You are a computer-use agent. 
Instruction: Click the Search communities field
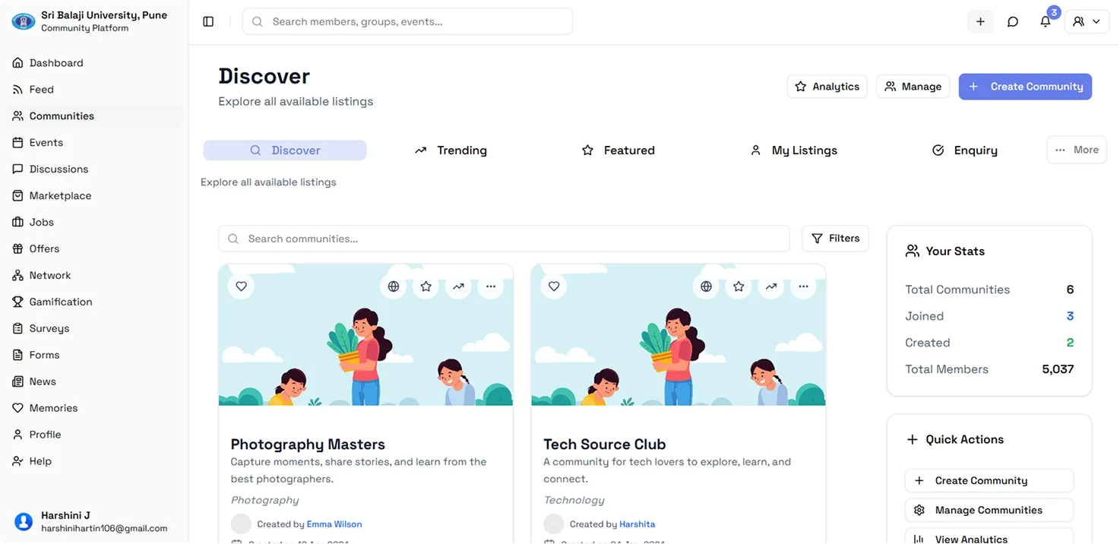coord(504,239)
